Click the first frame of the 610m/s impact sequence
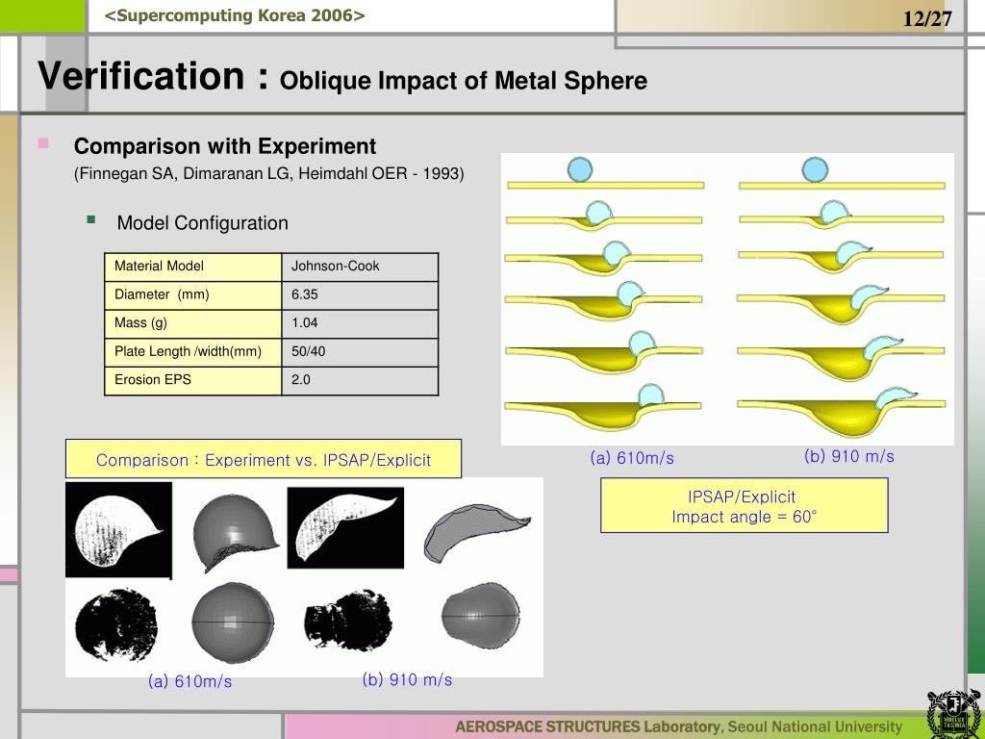 click(x=606, y=173)
